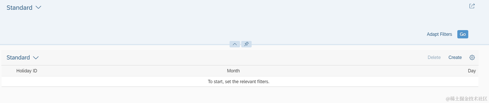Expand the top Standard variant chevron
The height and width of the screenshot is (103, 489).
pos(38,7)
